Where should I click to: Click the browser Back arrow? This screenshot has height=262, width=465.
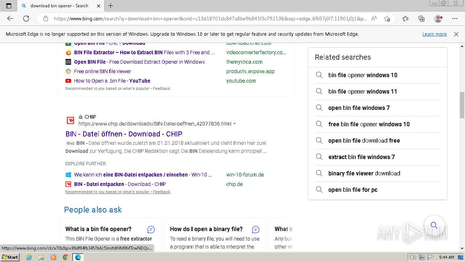coord(10,19)
